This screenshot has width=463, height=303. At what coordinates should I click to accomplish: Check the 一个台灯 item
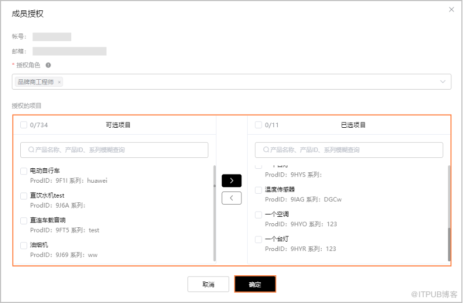coord(258,239)
